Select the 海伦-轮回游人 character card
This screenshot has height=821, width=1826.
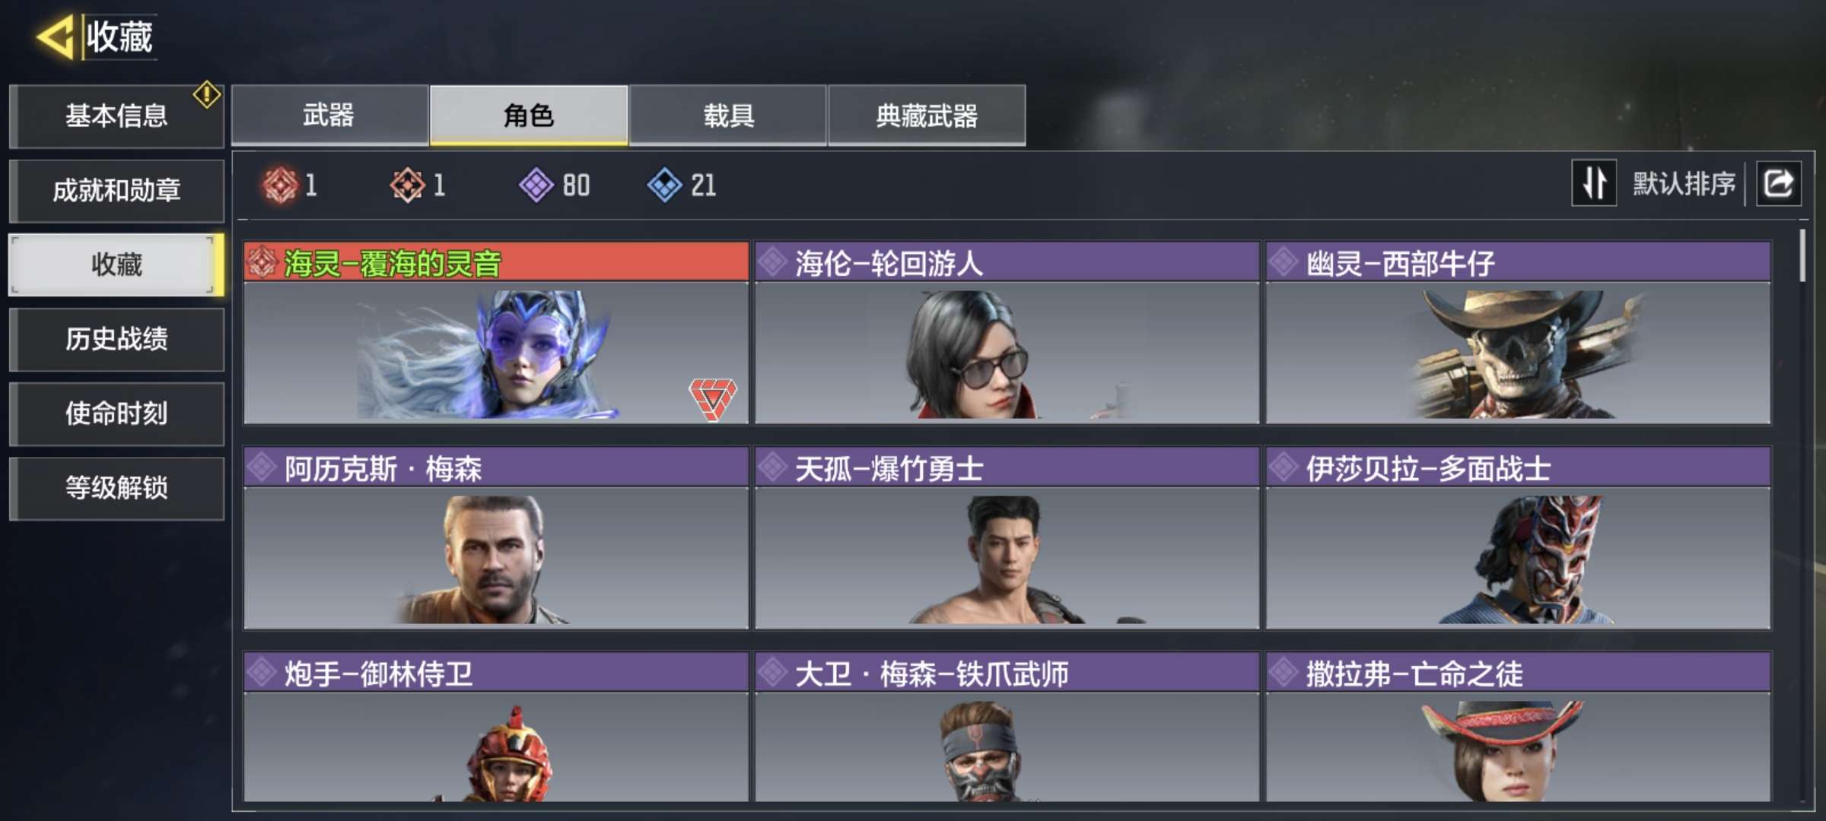(x=1007, y=333)
